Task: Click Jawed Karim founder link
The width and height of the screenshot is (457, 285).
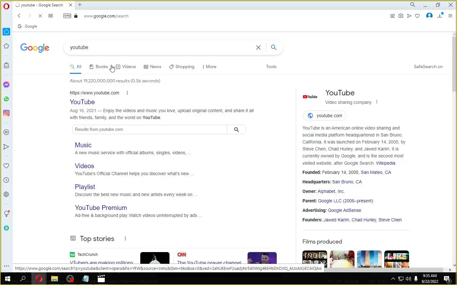Action: [336, 220]
